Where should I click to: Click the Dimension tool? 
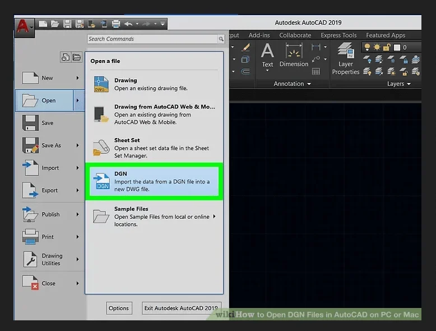(294, 55)
